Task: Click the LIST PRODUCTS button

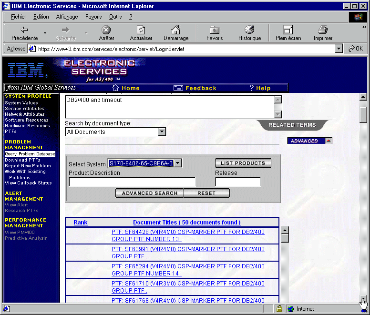Action: click(243, 163)
